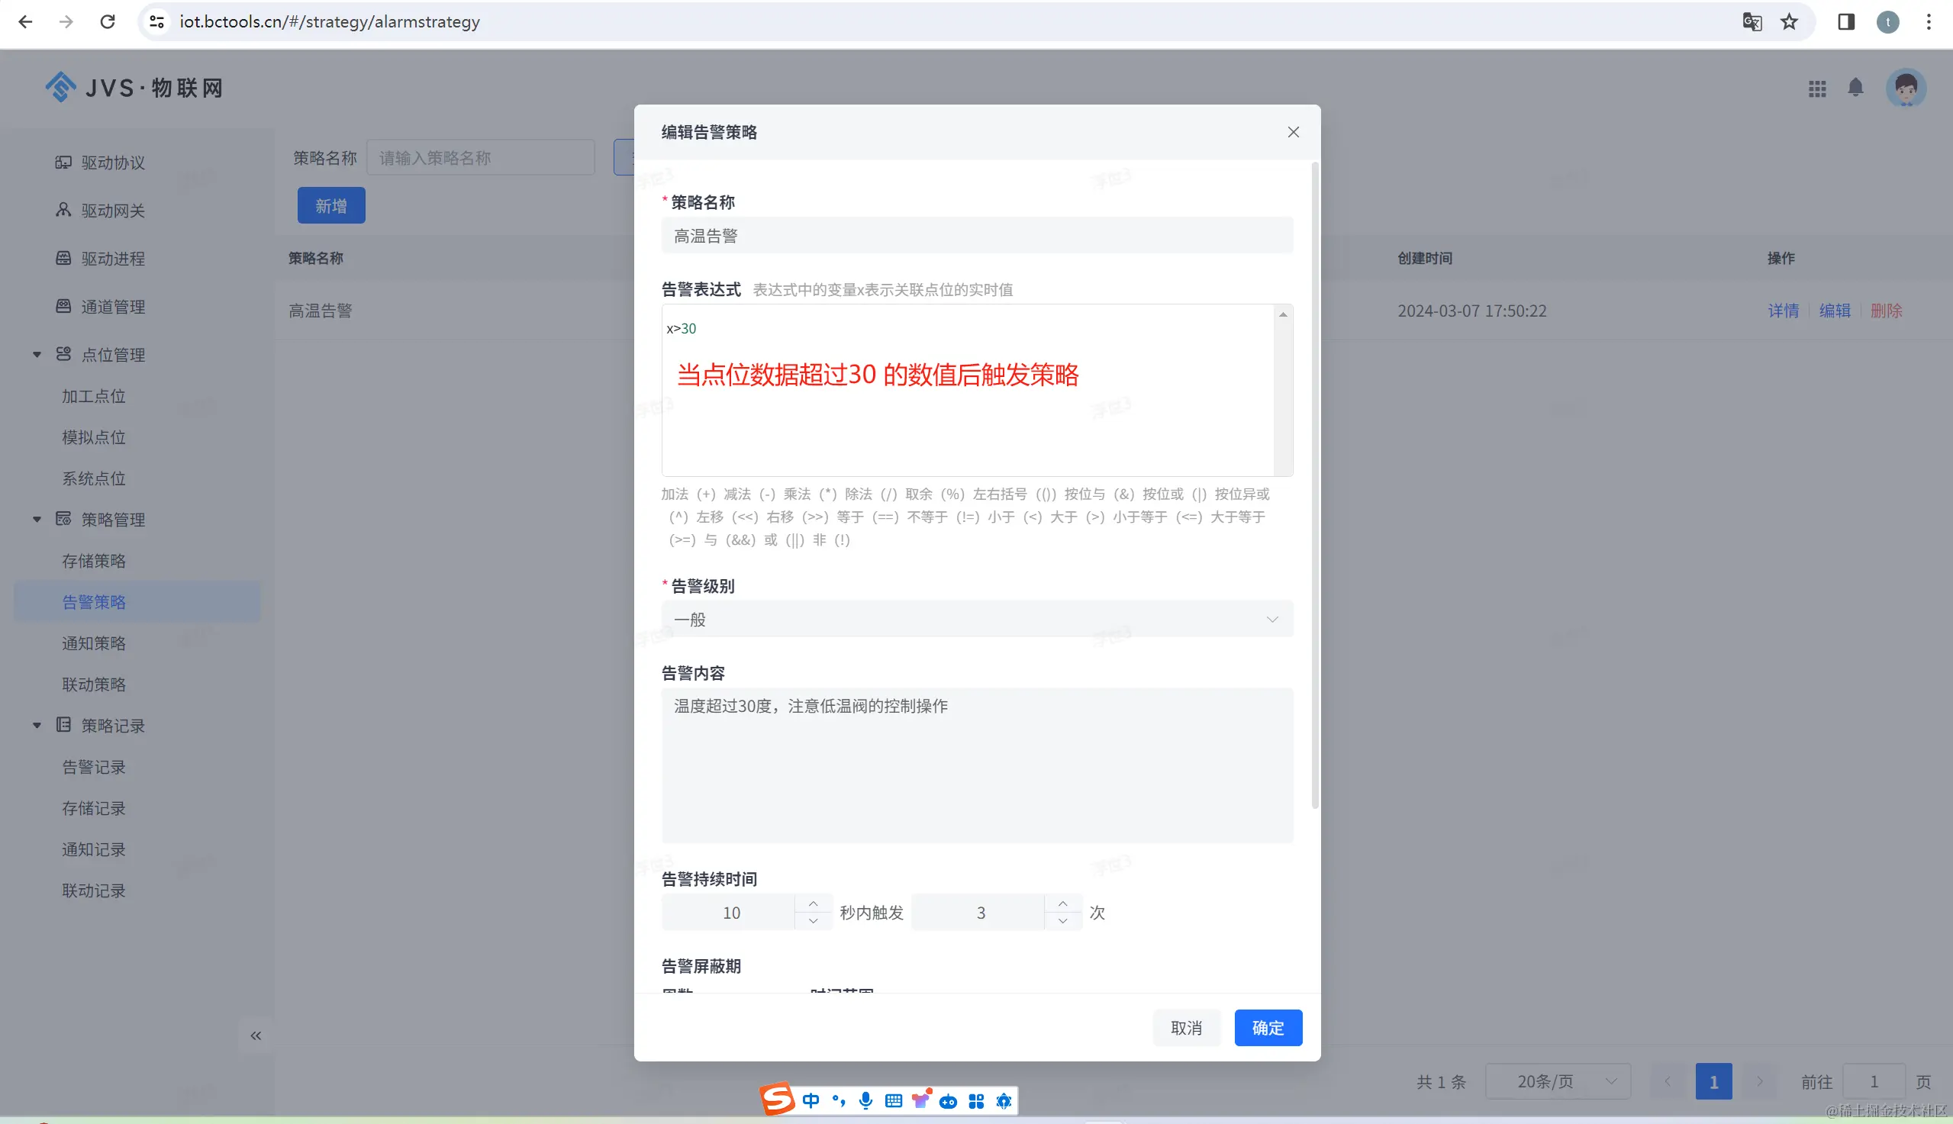The height and width of the screenshot is (1124, 1953).
Task: Collapse the 点位管理 menu group
Action: click(x=37, y=355)
